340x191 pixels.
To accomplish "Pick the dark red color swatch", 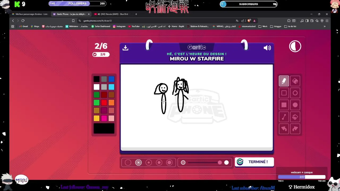I will click(104, 95).
